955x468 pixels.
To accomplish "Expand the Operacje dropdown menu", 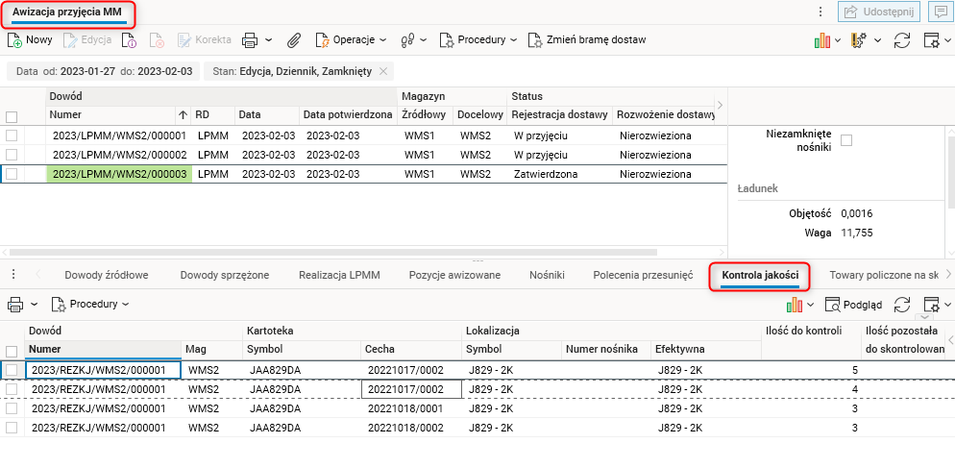I will (x=350, y=40).
